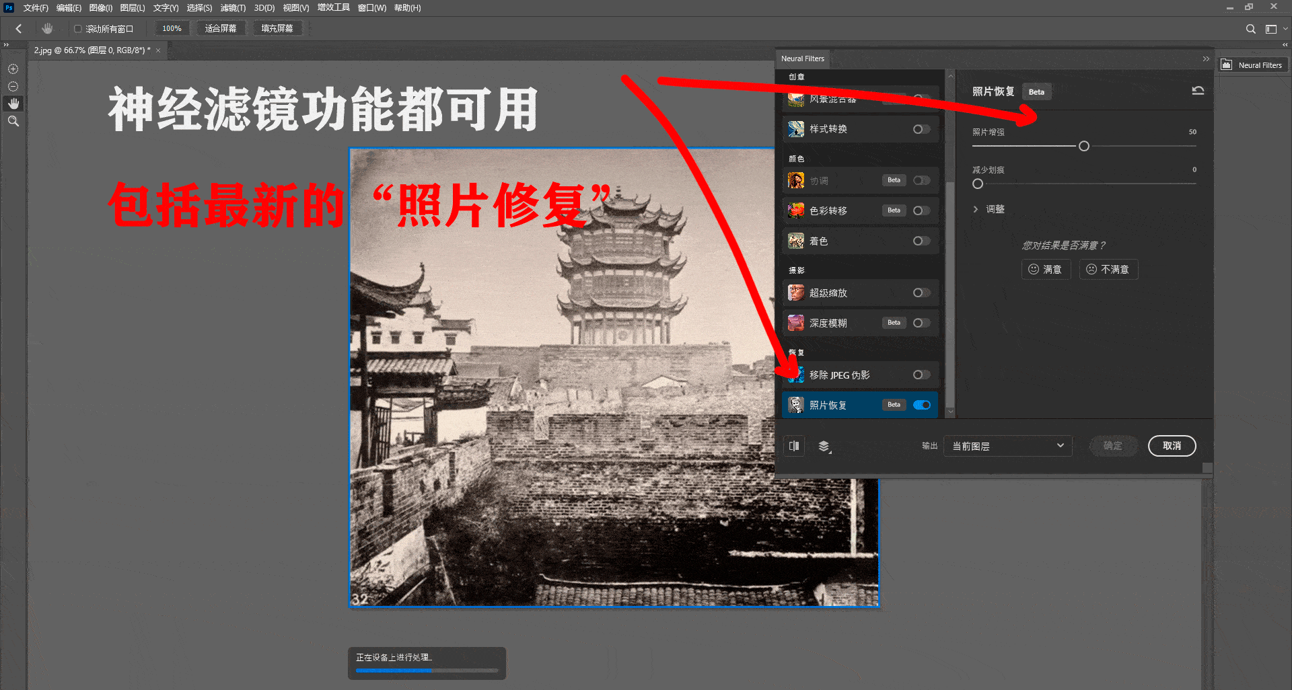The height and width of the screenshot is (690, 1292).
Task: Click the 超级缩放 filter thumbnail icon
Action: (x=795, y=293)
